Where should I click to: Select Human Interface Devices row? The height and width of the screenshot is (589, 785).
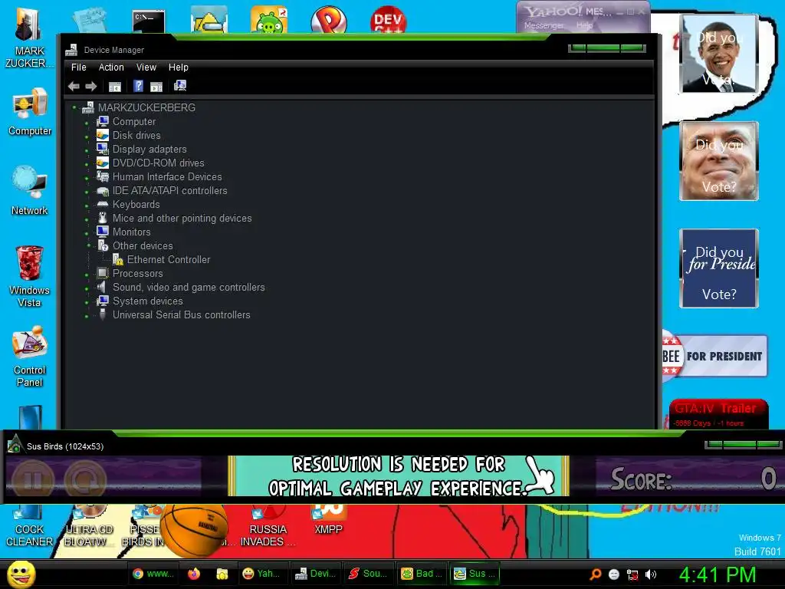(166, 176)
